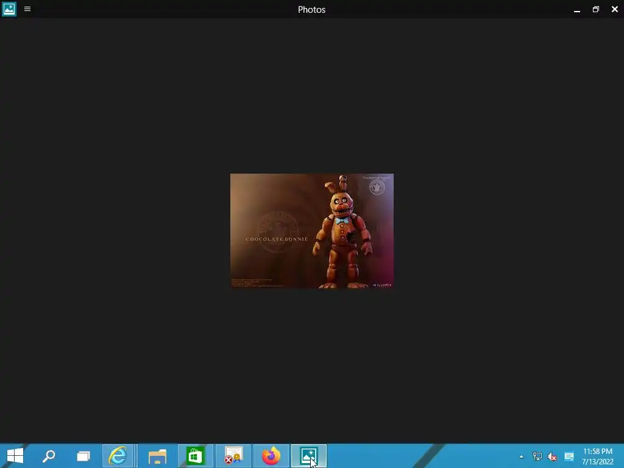Open the Windows Store taskbar icon

point(195,456)
